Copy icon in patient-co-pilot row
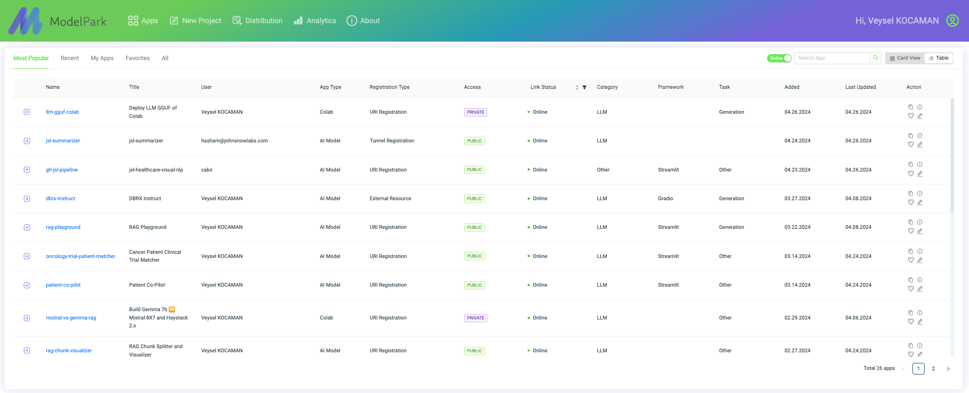969x393 pixels. click(911, 280)
